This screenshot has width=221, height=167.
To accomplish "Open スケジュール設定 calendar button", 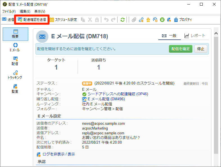I will (64, 20).
